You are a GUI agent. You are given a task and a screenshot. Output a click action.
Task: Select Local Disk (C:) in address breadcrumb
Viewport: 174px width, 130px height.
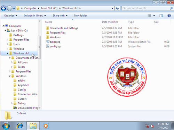(49, 8)
